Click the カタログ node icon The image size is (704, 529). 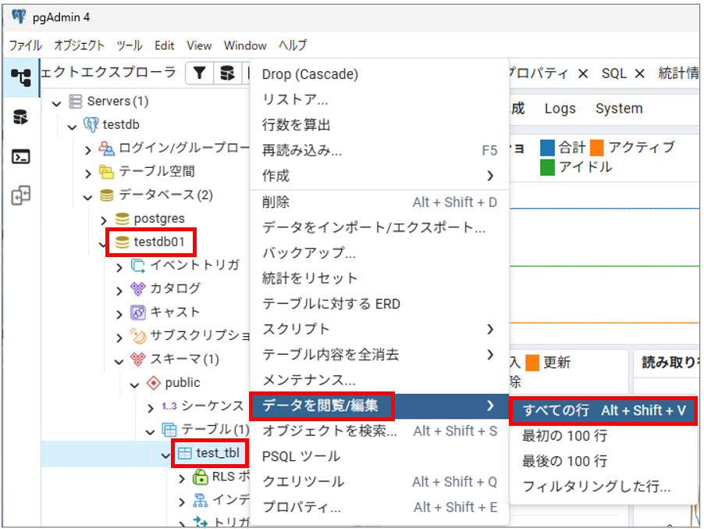pos(138,288)
